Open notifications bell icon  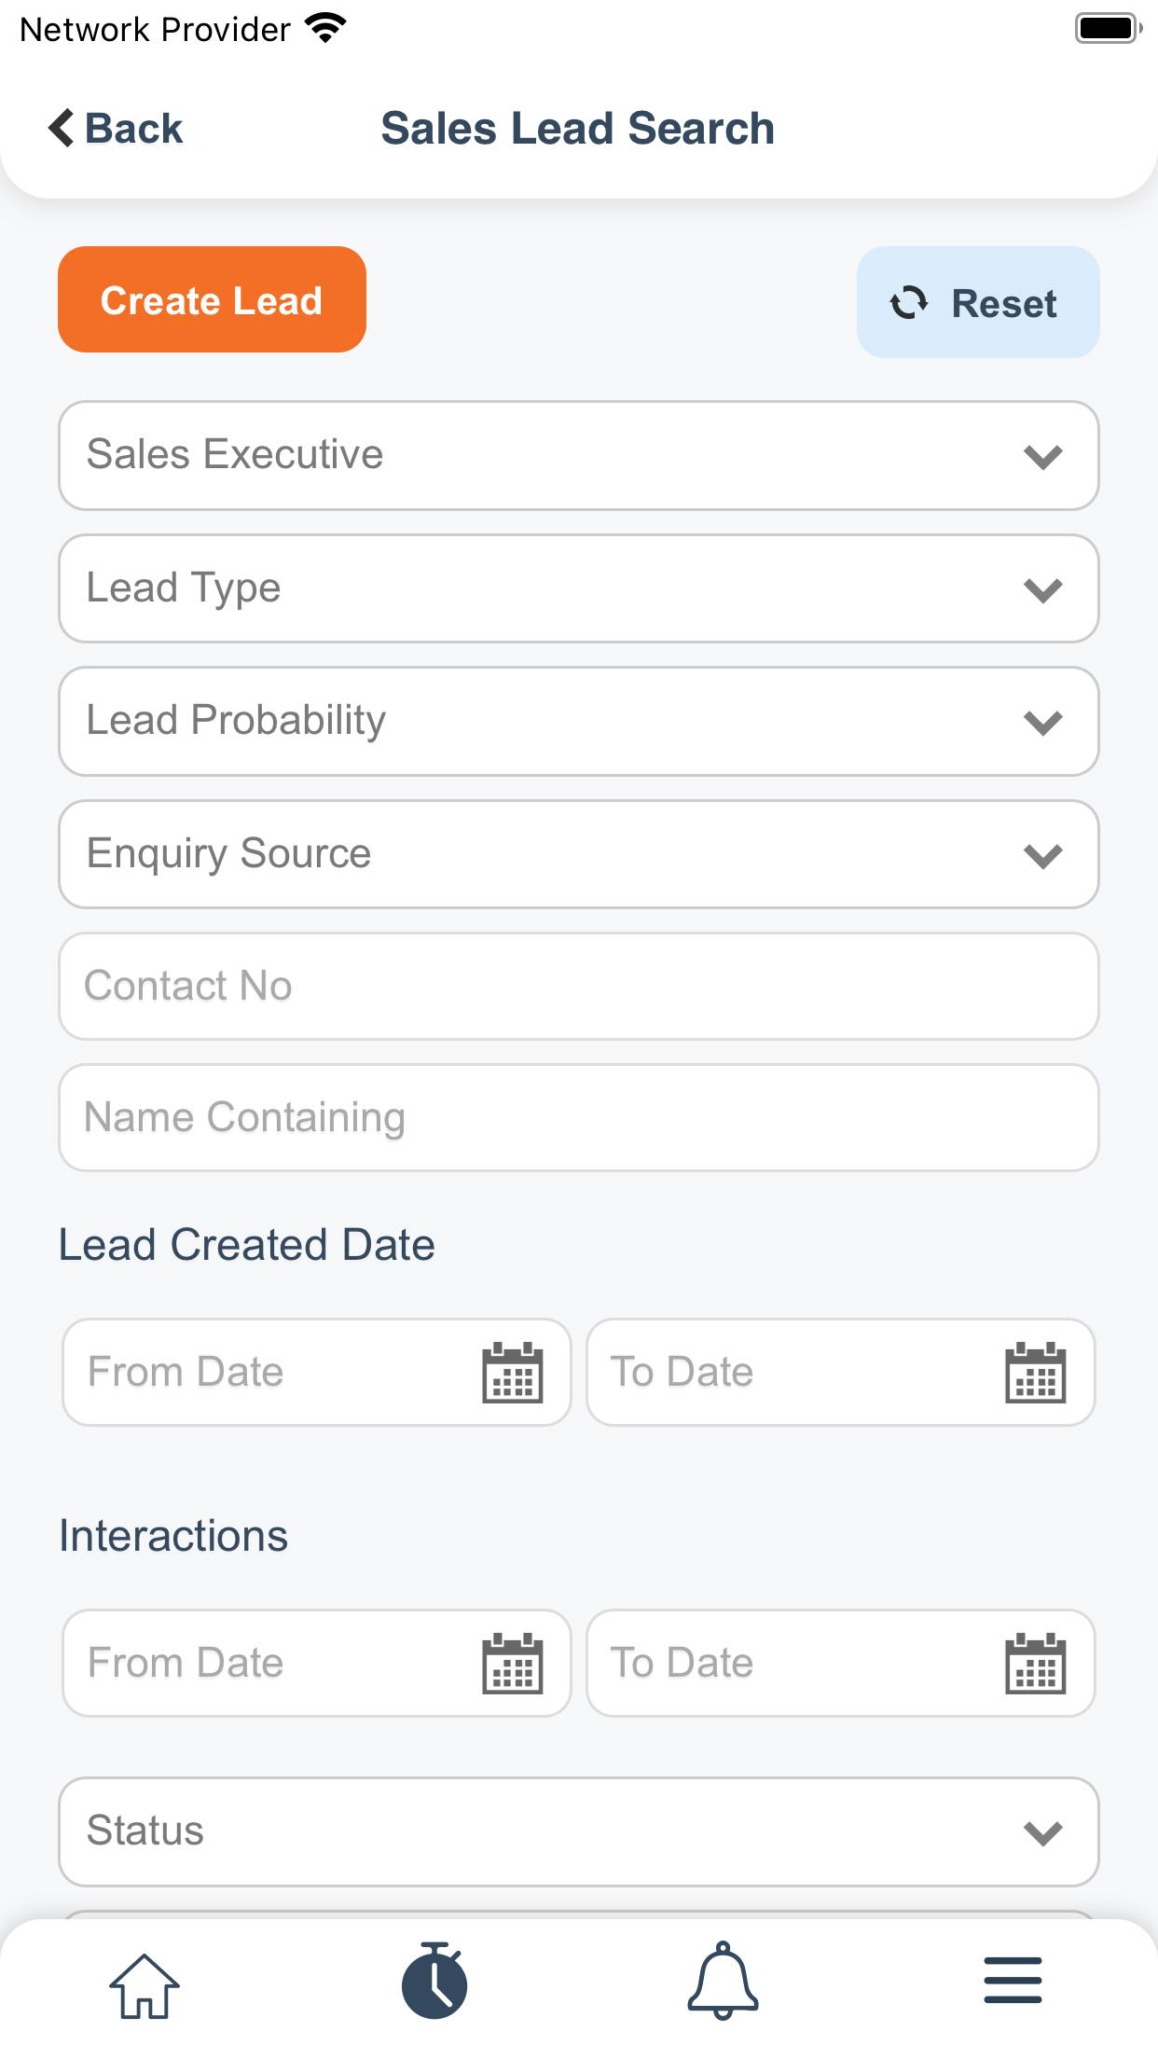pyautogui.click(x=724, y=1981)
